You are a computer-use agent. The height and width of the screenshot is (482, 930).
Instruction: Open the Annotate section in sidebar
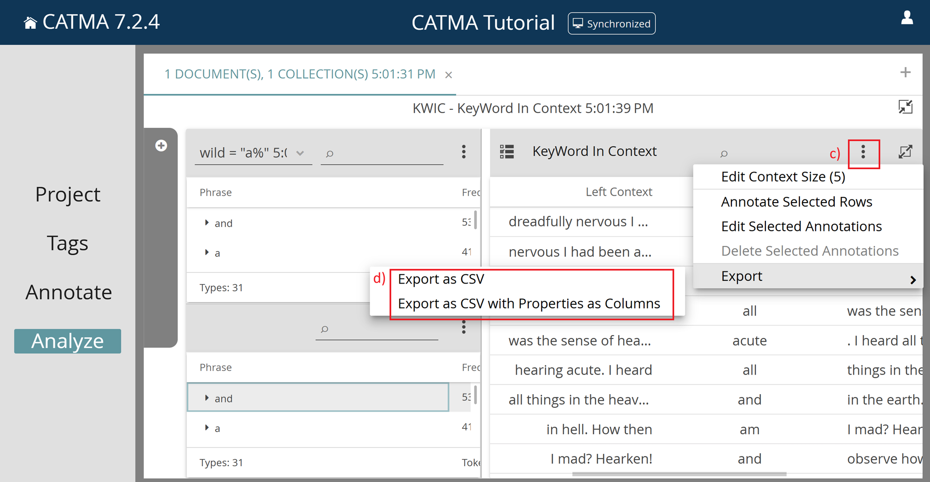tap(68, 292)
